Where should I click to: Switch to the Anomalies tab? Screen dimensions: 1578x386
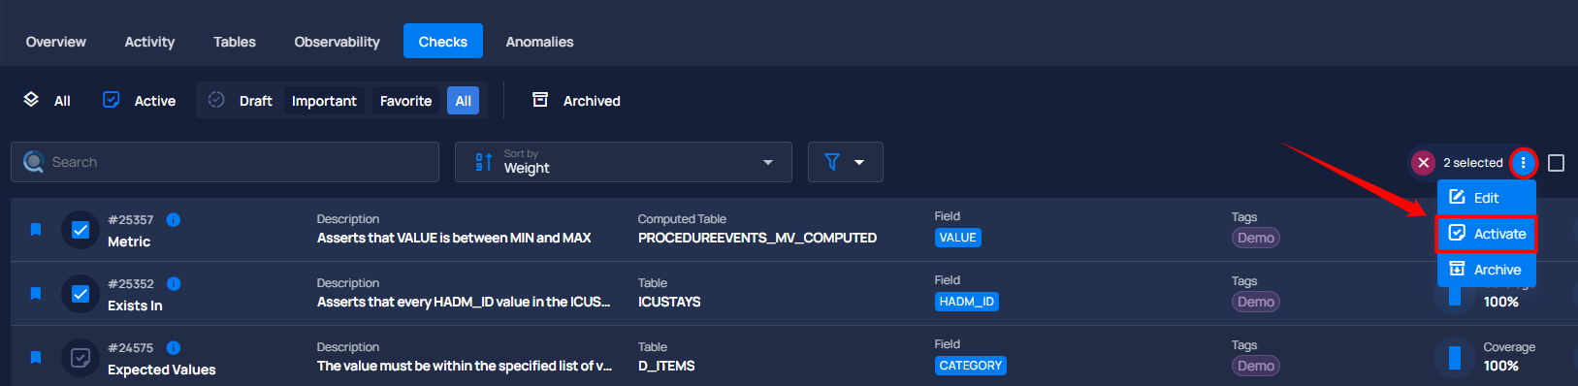click(539, 42)
